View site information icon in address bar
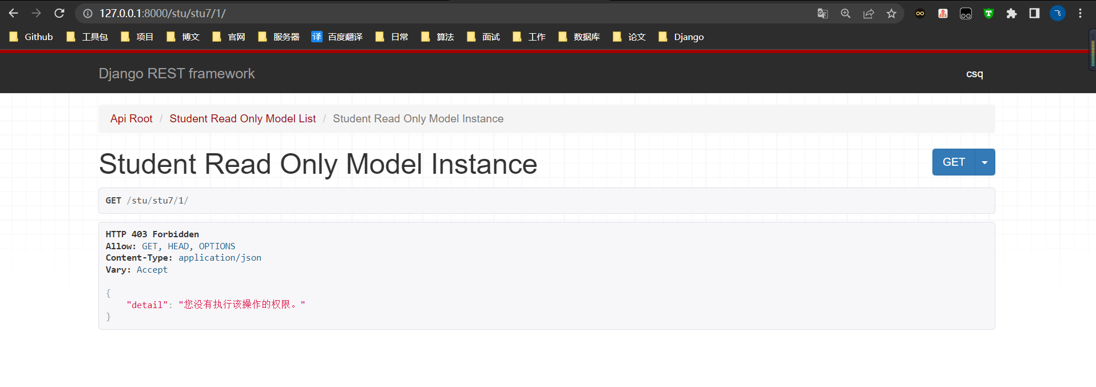Image resolution: width=1096 pixels, height=387 pixels. [88, 13]
